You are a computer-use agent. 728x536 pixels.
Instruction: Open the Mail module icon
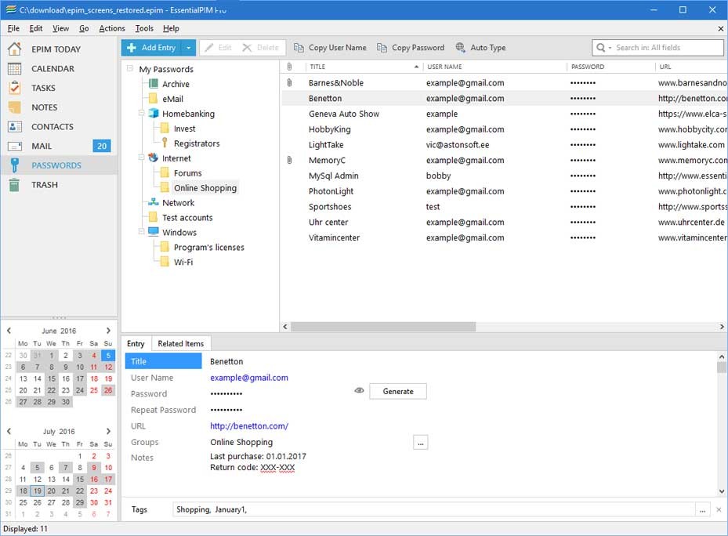coord(14,146)
